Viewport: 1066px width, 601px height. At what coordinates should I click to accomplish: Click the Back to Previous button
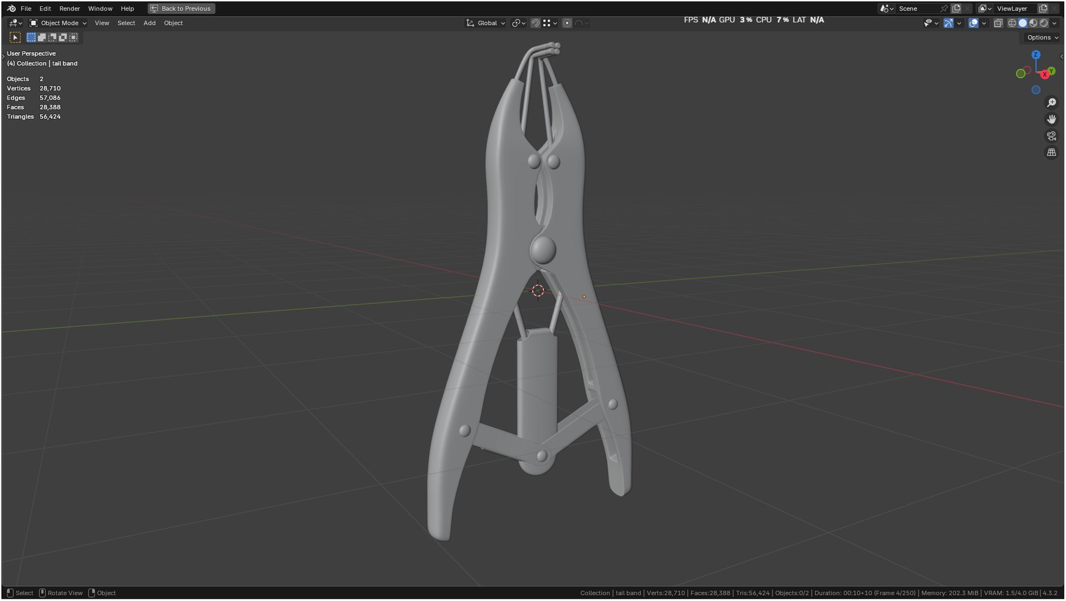click(x=181, y=8)
